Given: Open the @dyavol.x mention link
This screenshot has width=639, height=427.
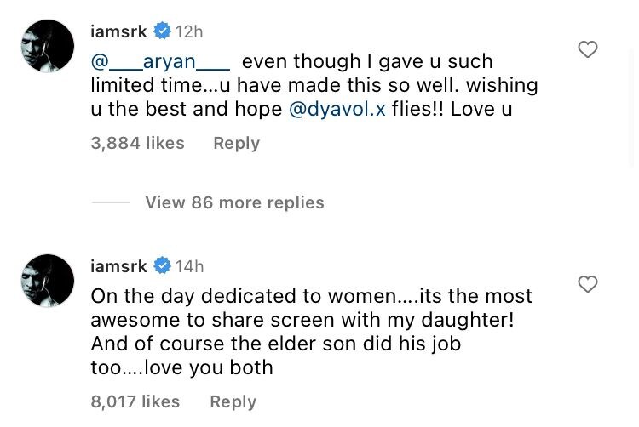Looking at the screenshot, I should click(x=337, y=110).
